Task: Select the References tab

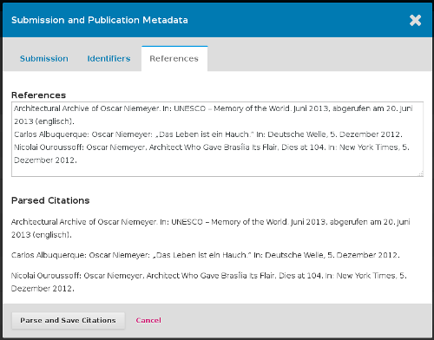Action: 174,58
